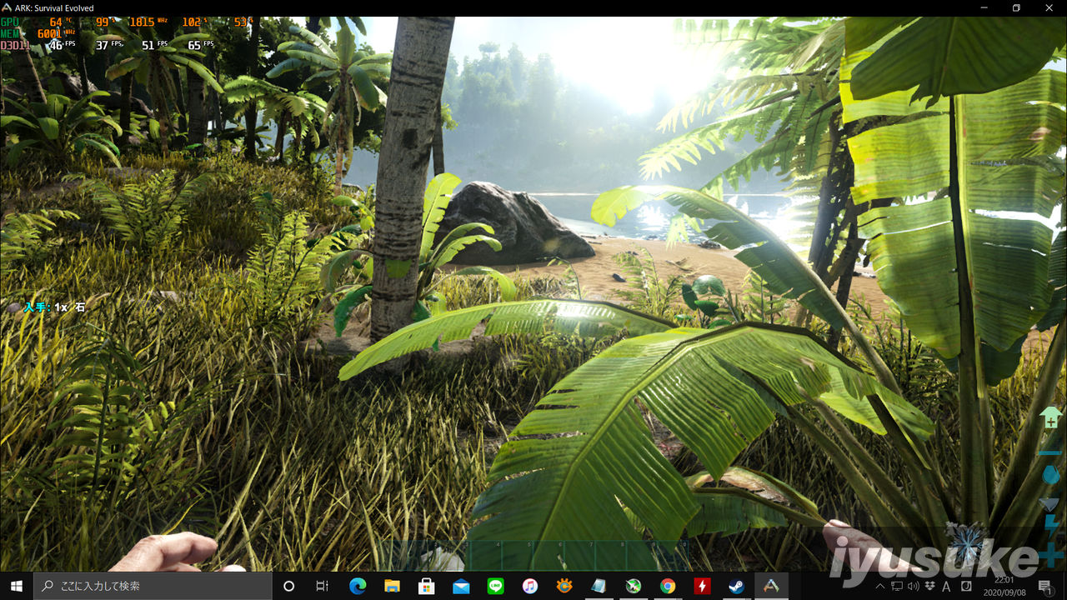
Task: Open the Windows Start menu
Action: point(16,586)
